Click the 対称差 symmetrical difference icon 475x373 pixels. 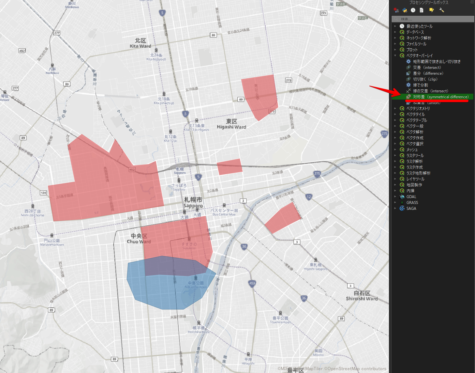click(x=408, y=97)
